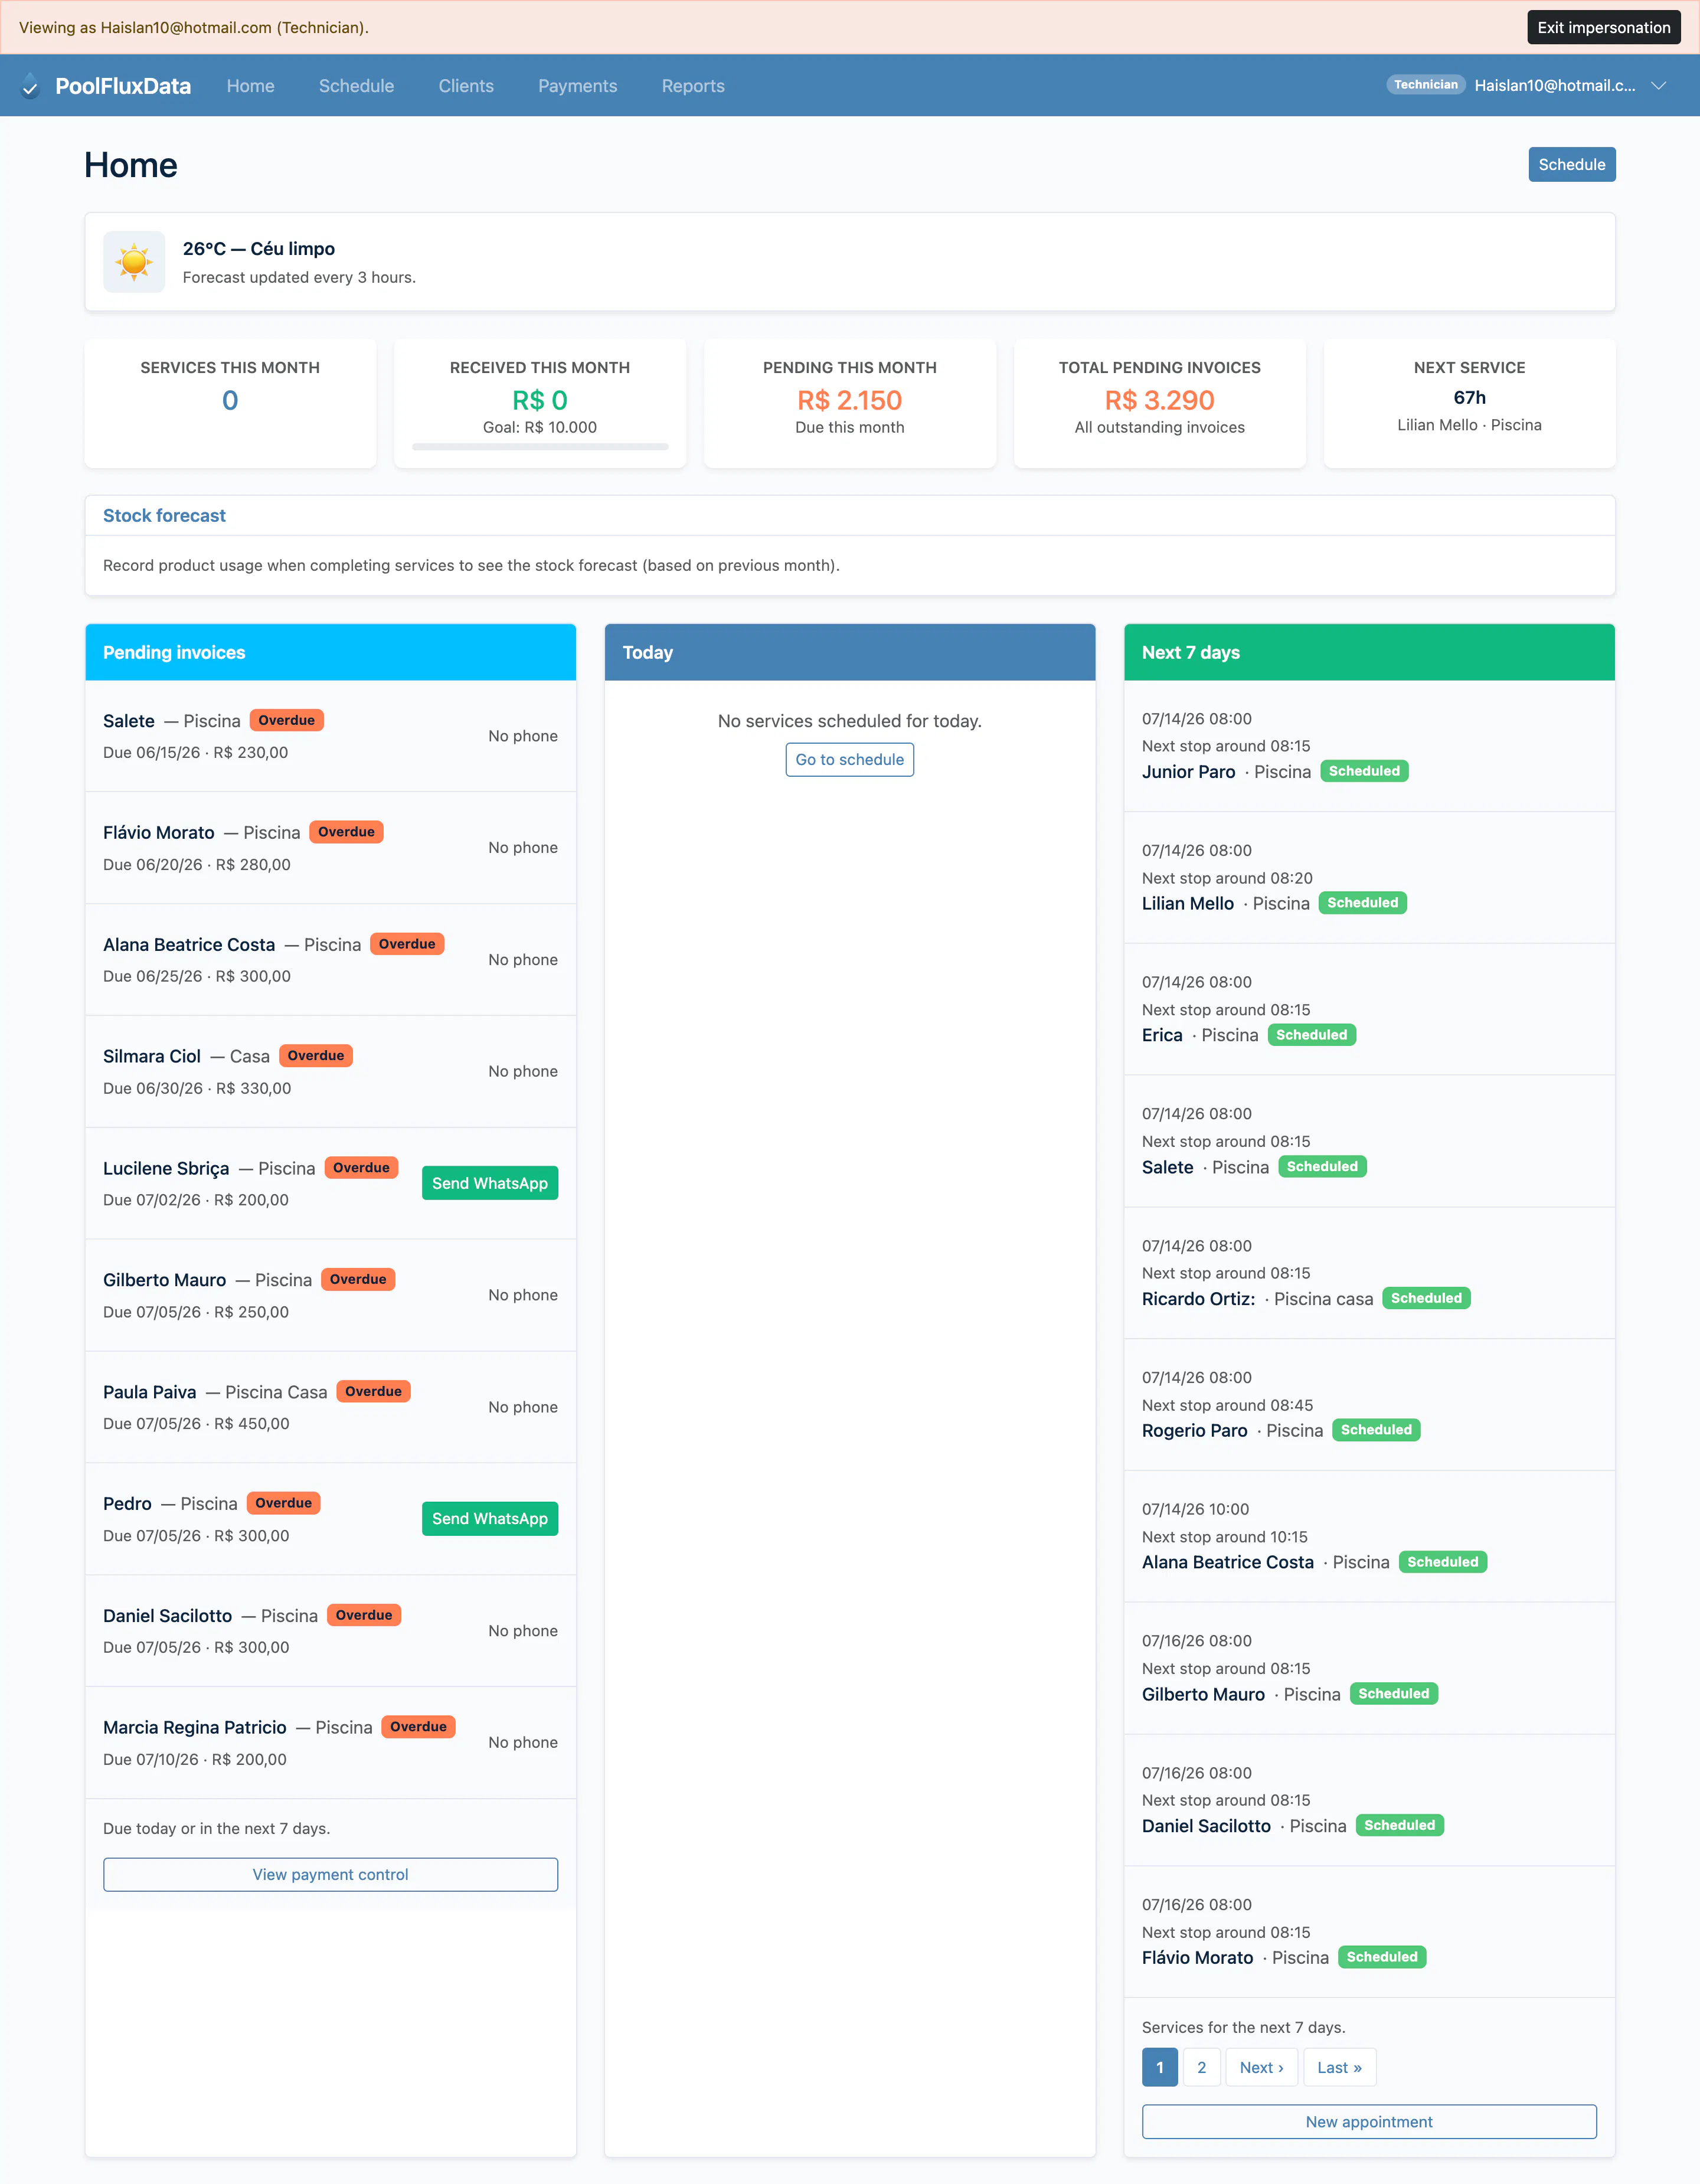Open Ricardo Ortiz: upcoming service
This screenshot has height=2184, width=1700.
[x=1199, y=1299]
